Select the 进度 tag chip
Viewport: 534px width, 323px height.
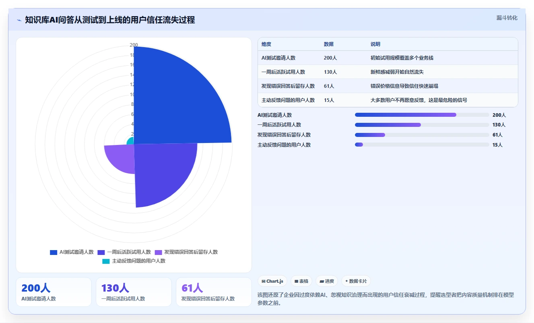pyautogui.click(x=327, y=281)
